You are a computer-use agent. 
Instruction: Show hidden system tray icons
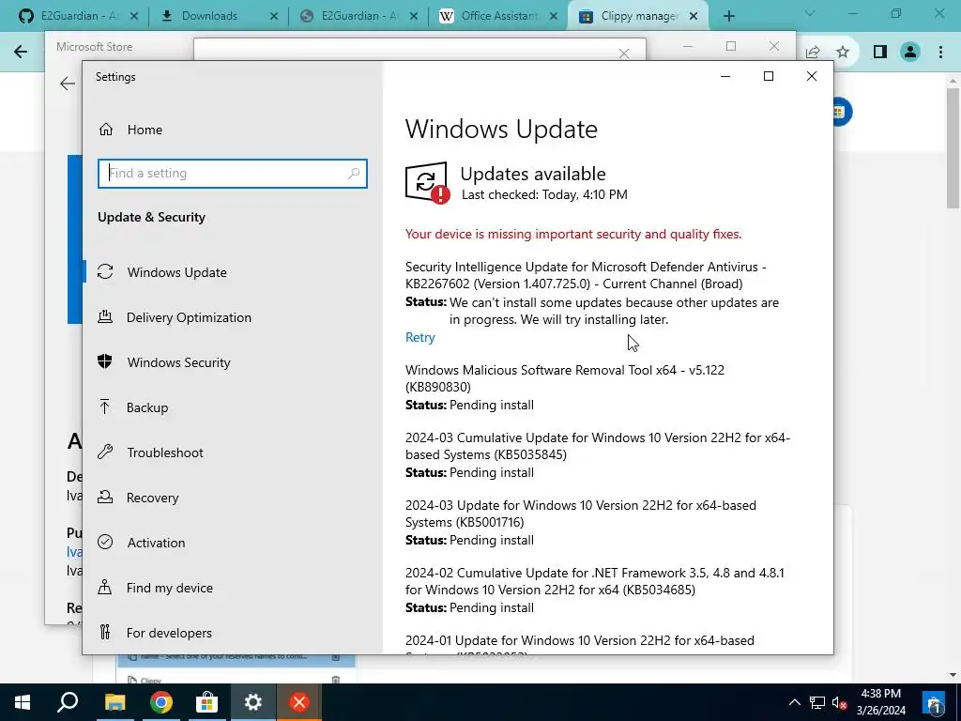[x=794, y=702]
